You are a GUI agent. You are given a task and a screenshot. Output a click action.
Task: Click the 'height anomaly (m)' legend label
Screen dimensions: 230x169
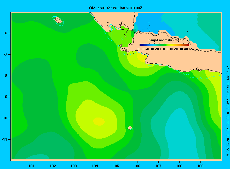pyautogui.click(x=164, y=40)
